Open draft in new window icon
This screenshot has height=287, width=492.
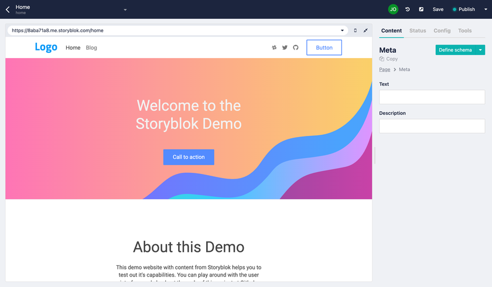tap(421, 9)
